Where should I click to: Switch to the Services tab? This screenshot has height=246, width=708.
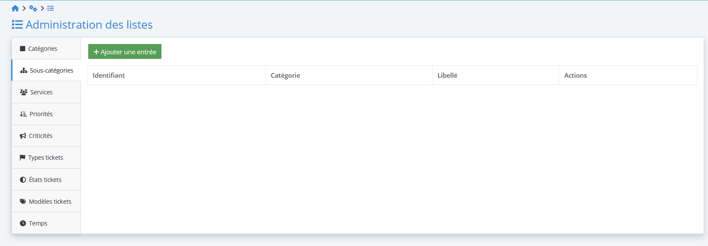tap(46, 92)
